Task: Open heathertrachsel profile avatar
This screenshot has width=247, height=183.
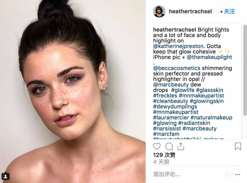Action: tap(159, 11)
